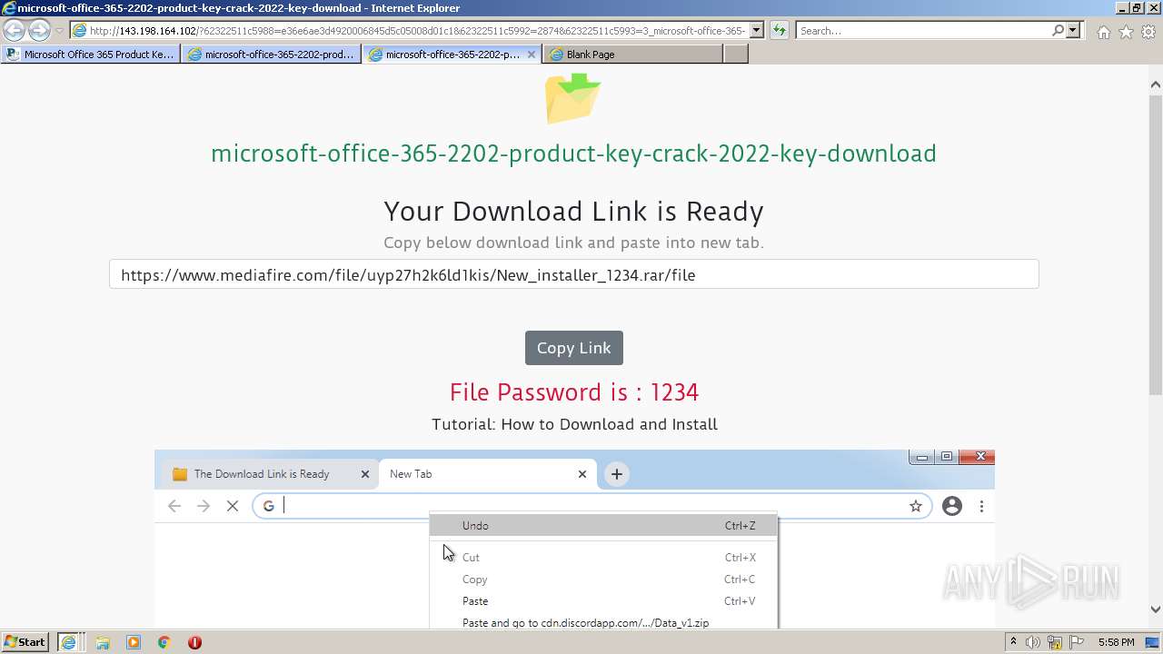Open the IE Home icon
This screenshot has height=654, width=1163.
tap(1103, 32)
